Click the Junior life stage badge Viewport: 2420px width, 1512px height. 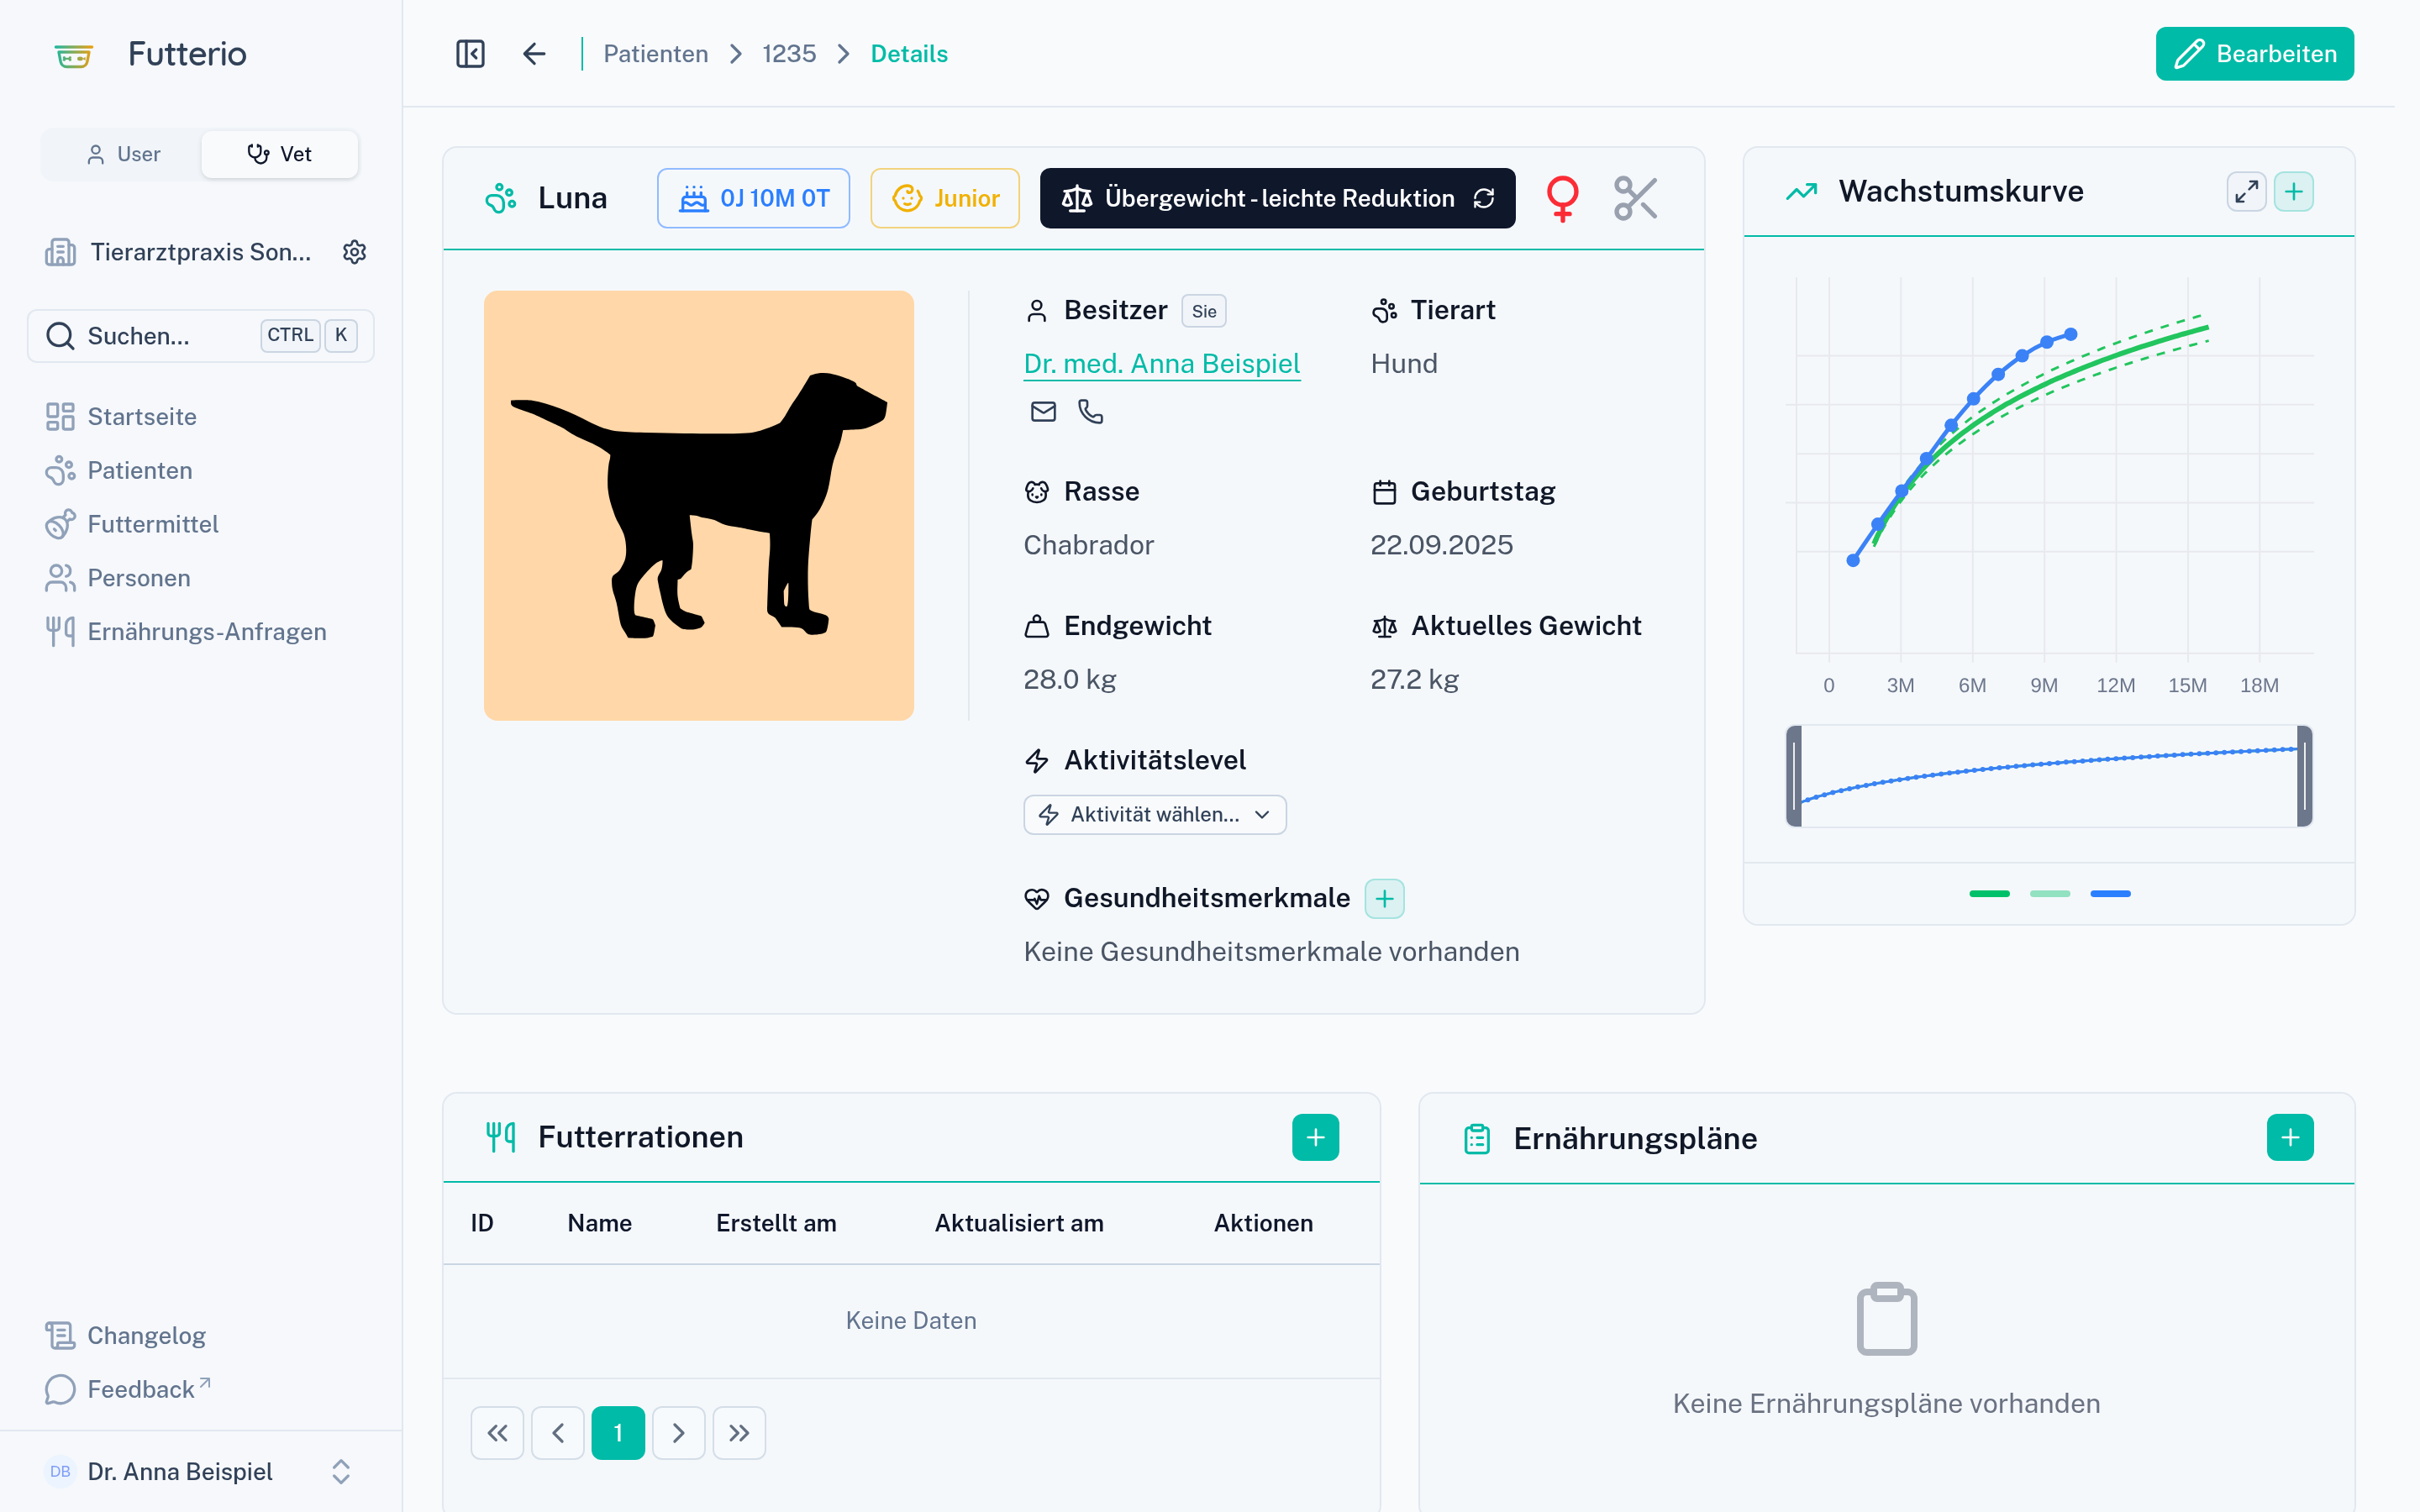click(944, 198)
